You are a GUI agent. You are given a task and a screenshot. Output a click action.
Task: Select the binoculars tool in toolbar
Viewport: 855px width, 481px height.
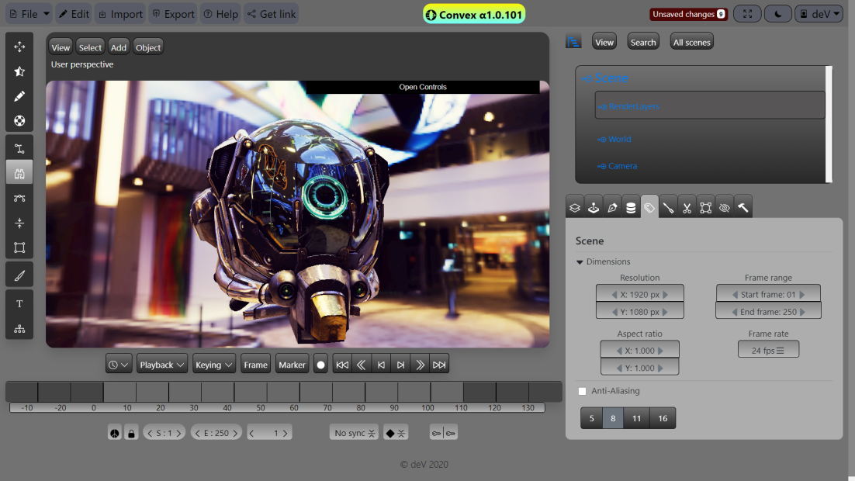tap(19, 174)
